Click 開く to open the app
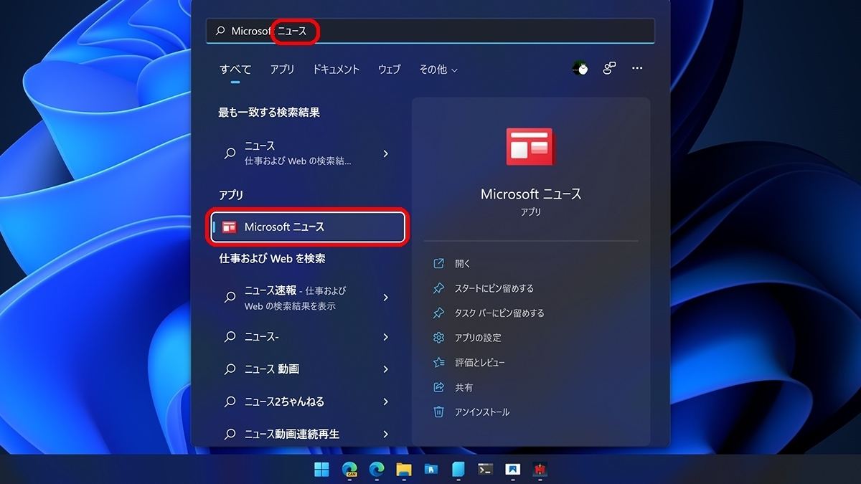 463,264
